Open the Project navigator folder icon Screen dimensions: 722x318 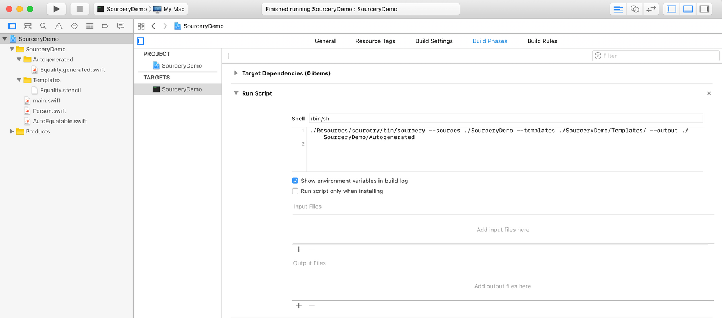[x=12, y=26]
